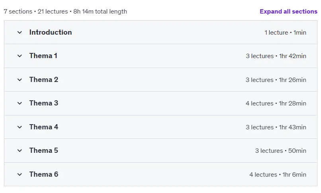The height and width of the screenshot is (193, 321).
Task: Open Thema 3 using its chevron
Action: [x=20, y=103]
